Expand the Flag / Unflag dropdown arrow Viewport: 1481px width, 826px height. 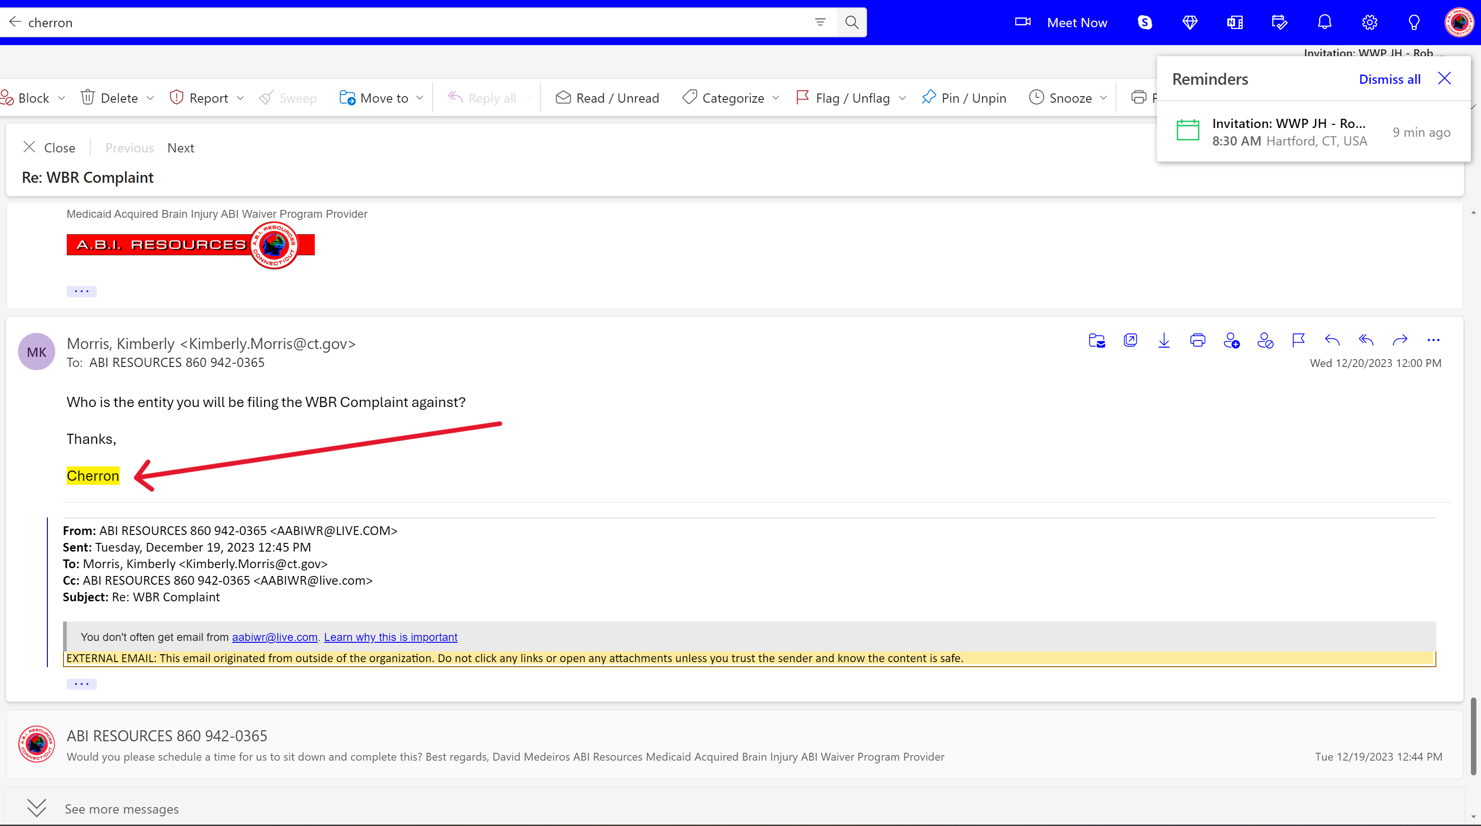902,98
